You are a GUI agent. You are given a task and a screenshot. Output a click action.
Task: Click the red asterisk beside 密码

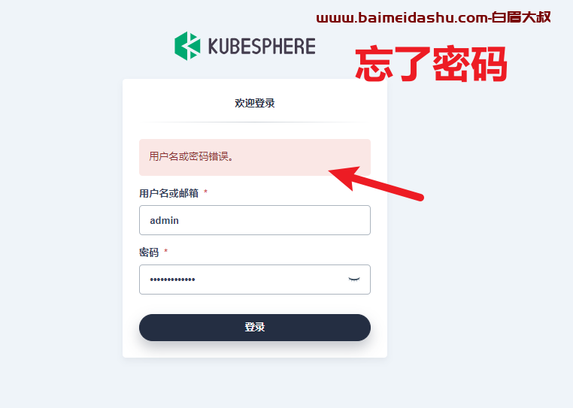tap(166, 251)
